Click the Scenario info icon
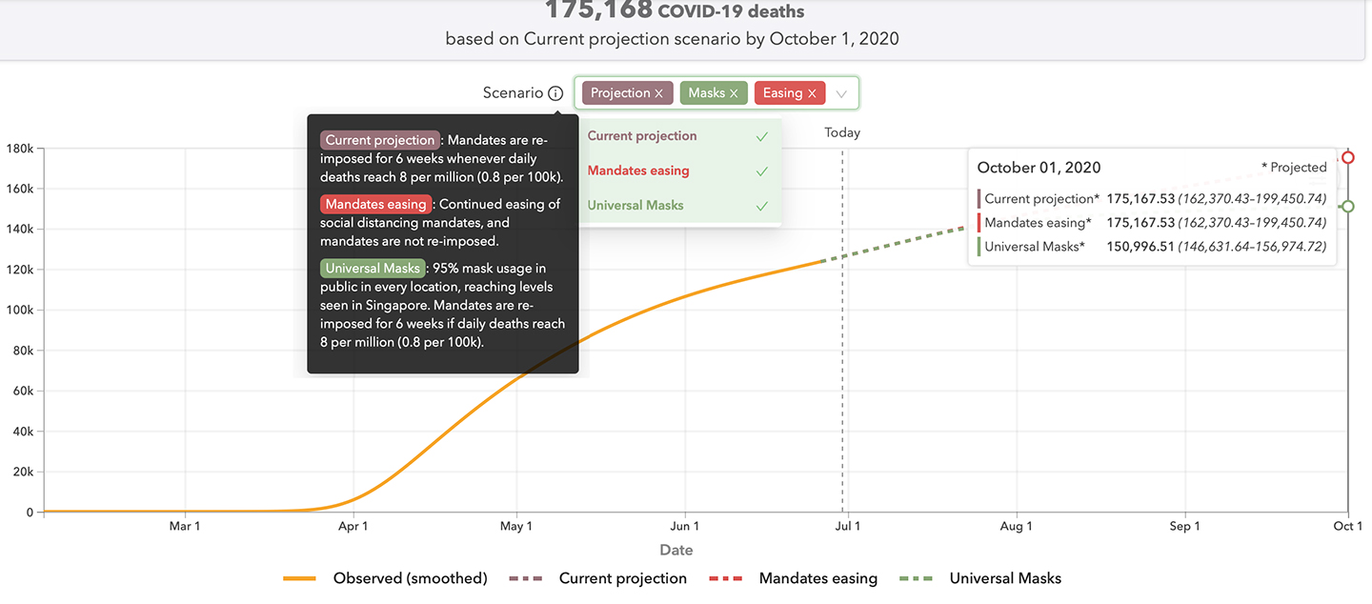 tap(555, 93)
